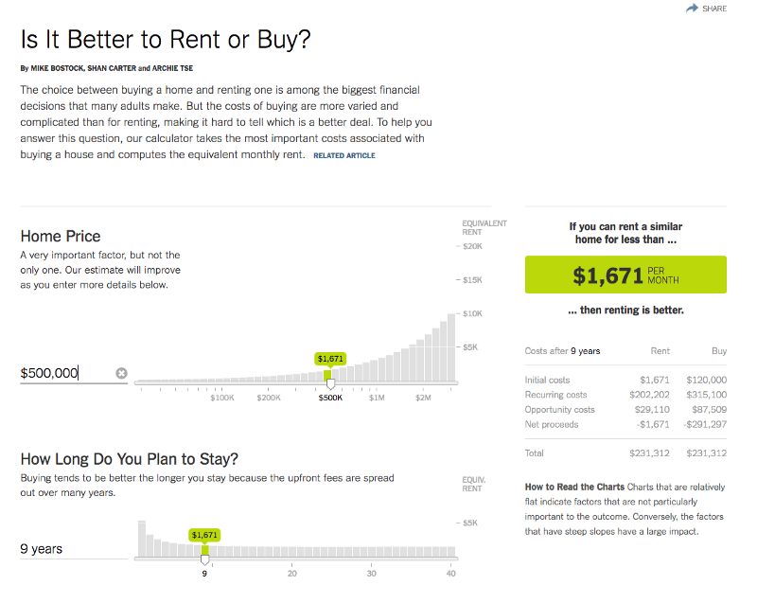757x603 pixels.
Task: Open the Related Article link
Action: click(x=344, y=155)
